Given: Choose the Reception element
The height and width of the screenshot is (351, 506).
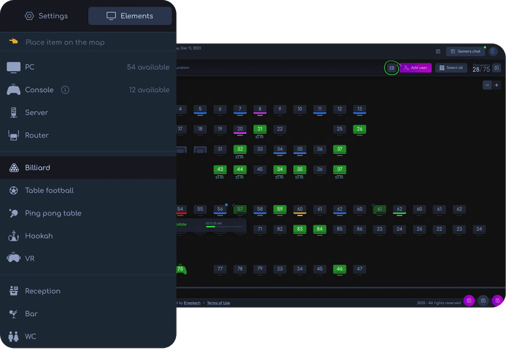Looking at the screenshot, I should point(88,291).
